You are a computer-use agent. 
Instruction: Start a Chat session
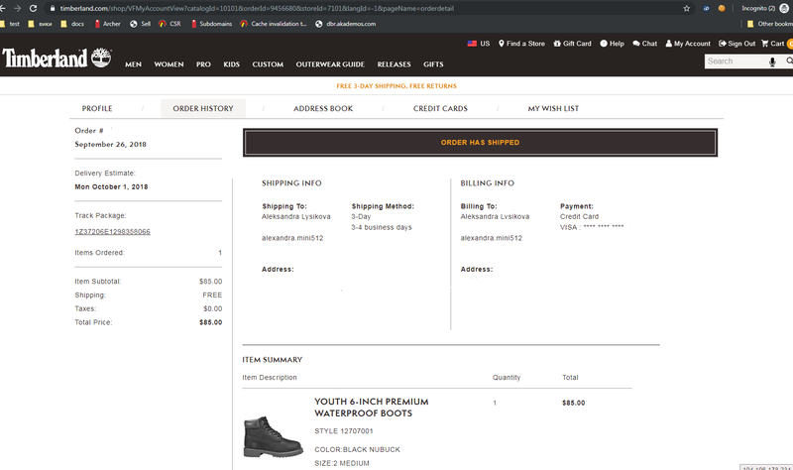tap(644, 44)
